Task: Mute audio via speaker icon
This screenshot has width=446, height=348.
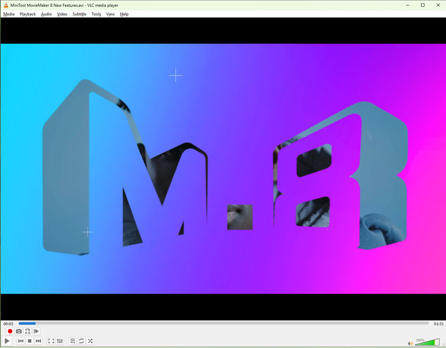Action: 410,344
